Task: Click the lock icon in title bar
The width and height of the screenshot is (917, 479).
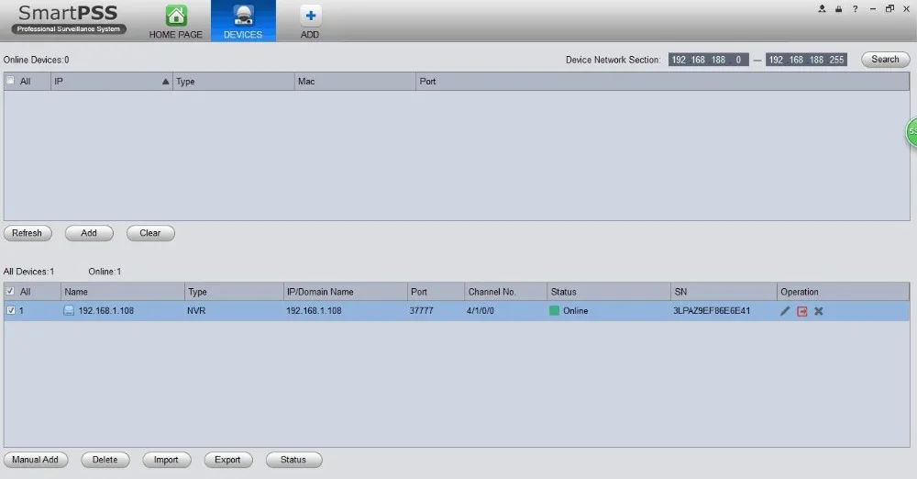Action: [x=838, y=9]
